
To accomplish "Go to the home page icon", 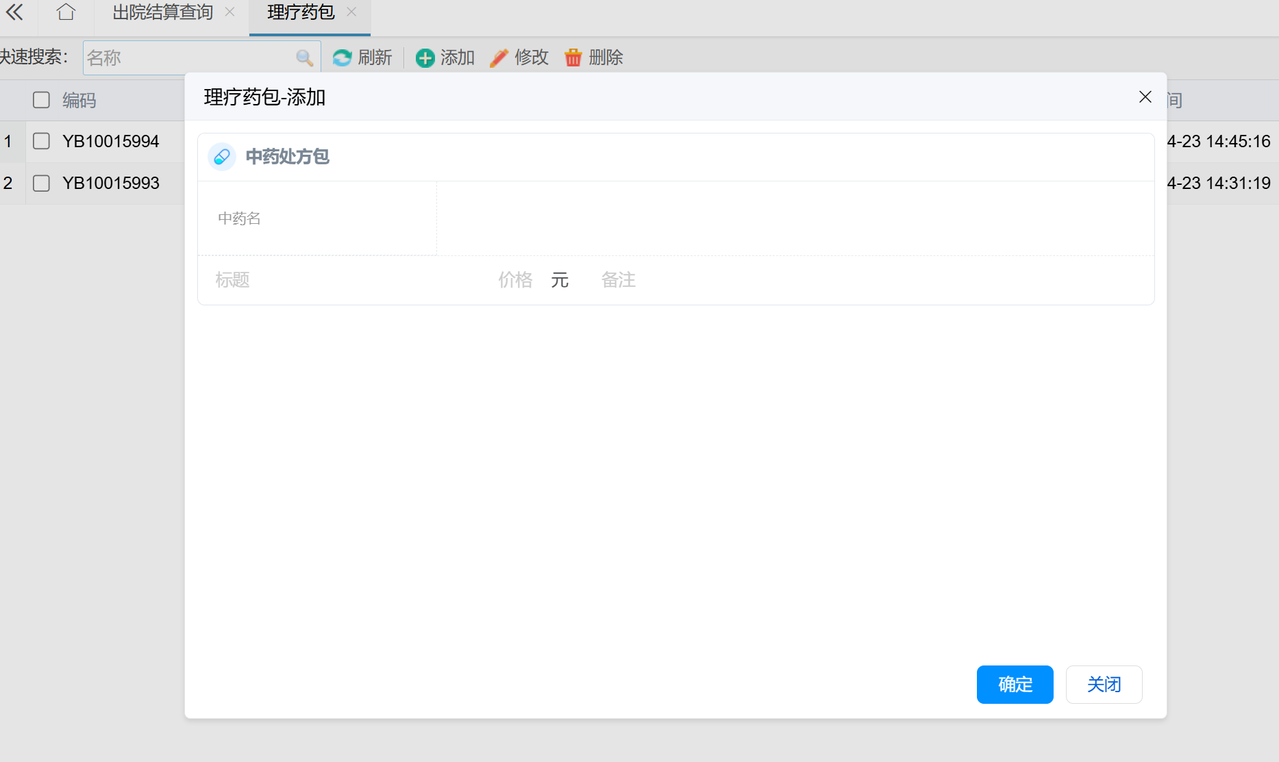I will (66, 12).
